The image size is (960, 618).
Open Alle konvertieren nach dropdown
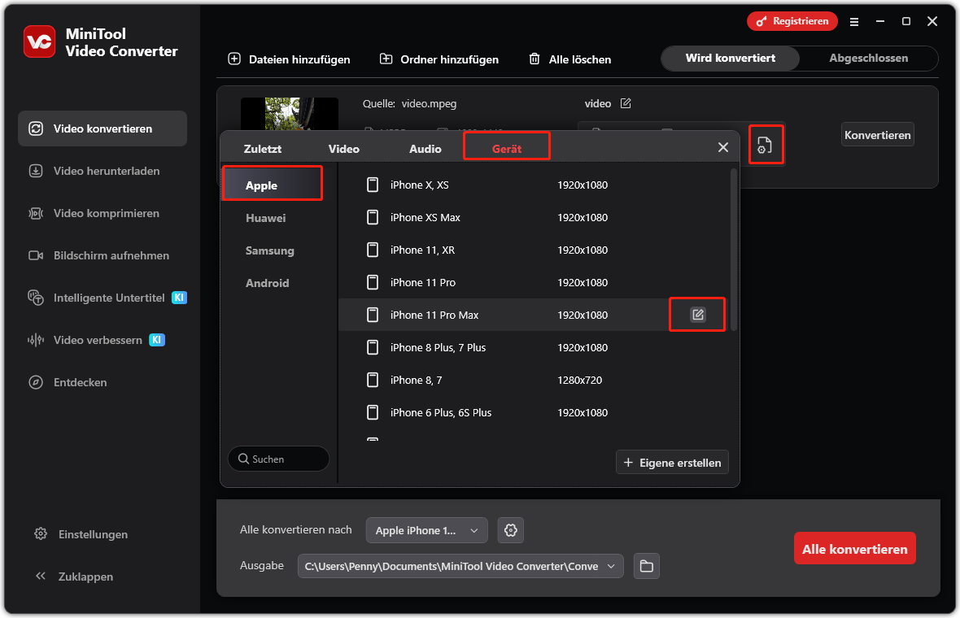pos(427,530)
